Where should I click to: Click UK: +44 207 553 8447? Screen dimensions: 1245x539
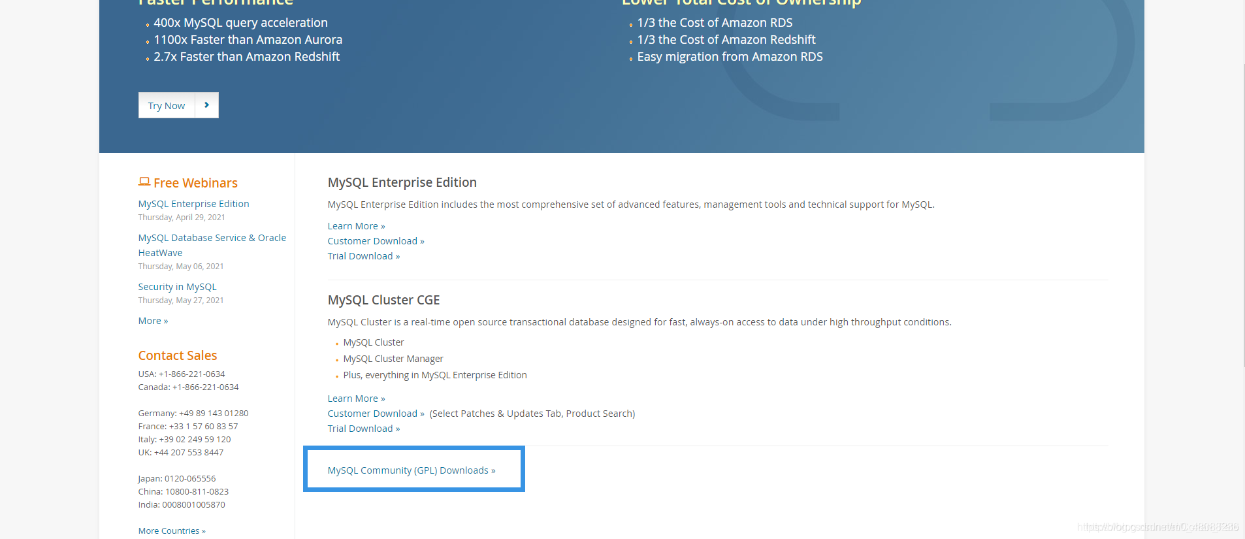click(x=181, y=453)
